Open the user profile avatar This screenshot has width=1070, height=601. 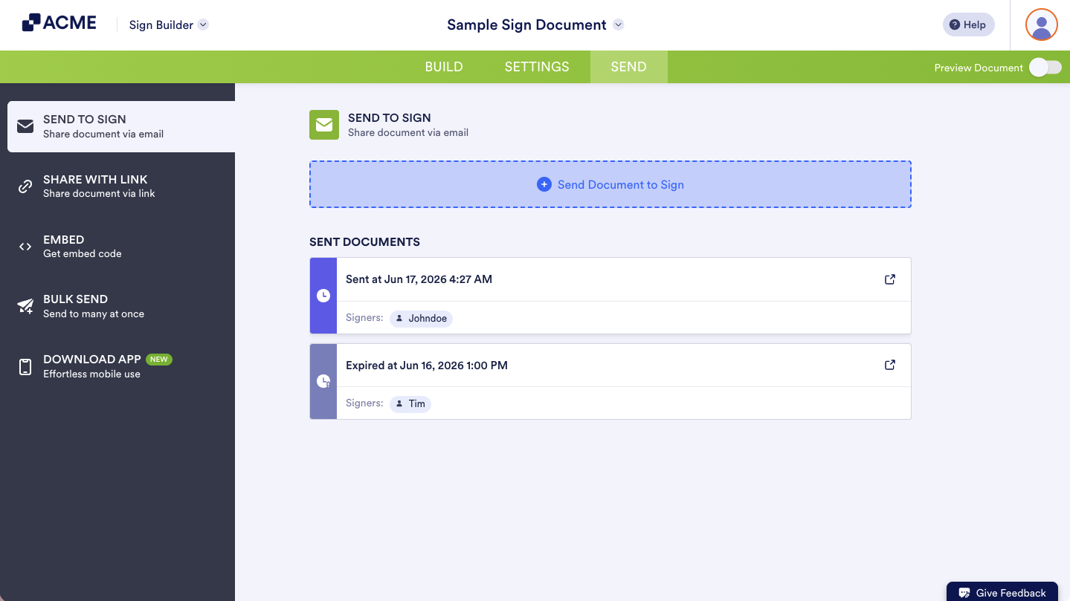click(x=1041, y=25)
